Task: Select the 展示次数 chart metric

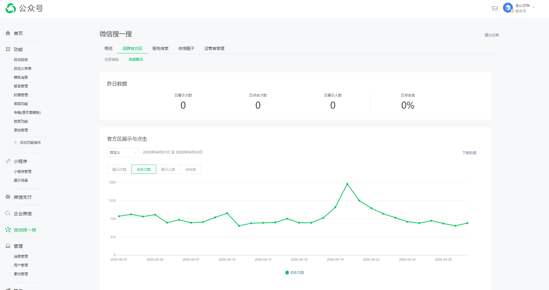Action: click(x=119, y=169)
